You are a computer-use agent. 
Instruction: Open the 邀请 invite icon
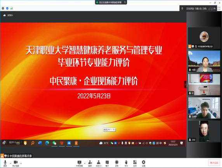90,163
